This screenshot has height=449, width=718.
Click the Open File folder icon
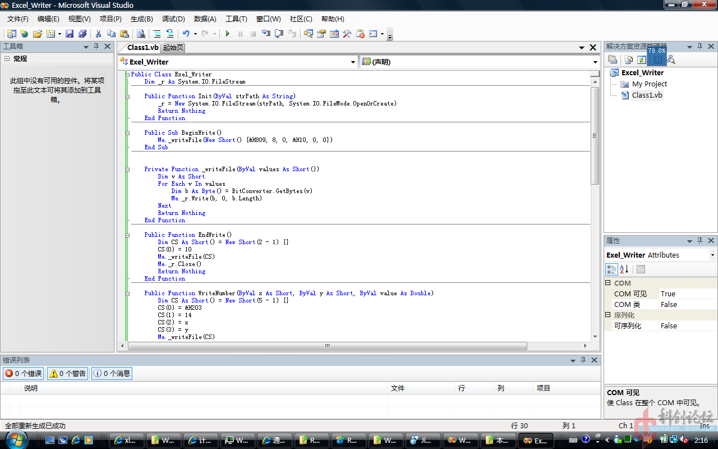coord(37,34)
